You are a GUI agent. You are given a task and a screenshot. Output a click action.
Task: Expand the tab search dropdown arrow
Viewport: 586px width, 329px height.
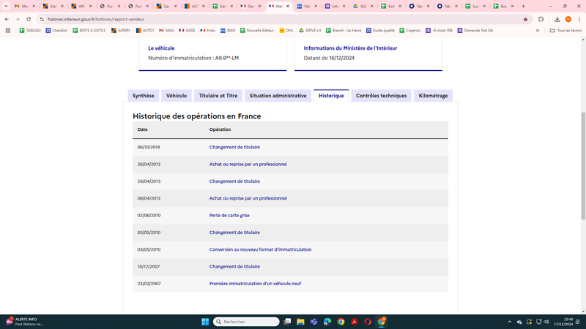coord(6,6)
